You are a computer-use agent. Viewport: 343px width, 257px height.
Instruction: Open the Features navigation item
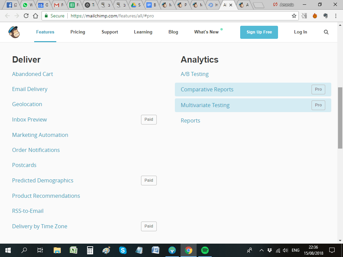click(45, 32)
